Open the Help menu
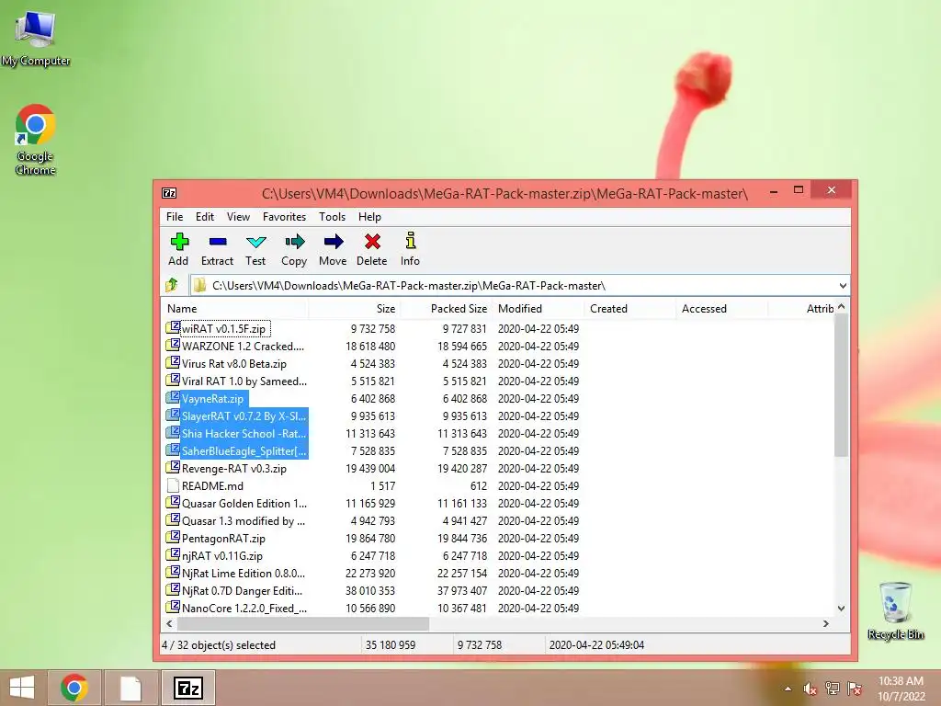Screen dimensions: 941x706 369,217
